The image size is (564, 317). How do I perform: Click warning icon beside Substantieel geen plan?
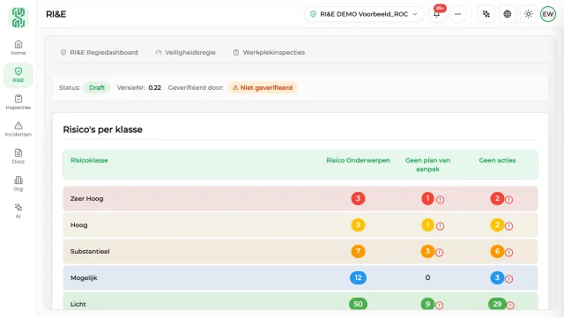click(x=439, y=253)
